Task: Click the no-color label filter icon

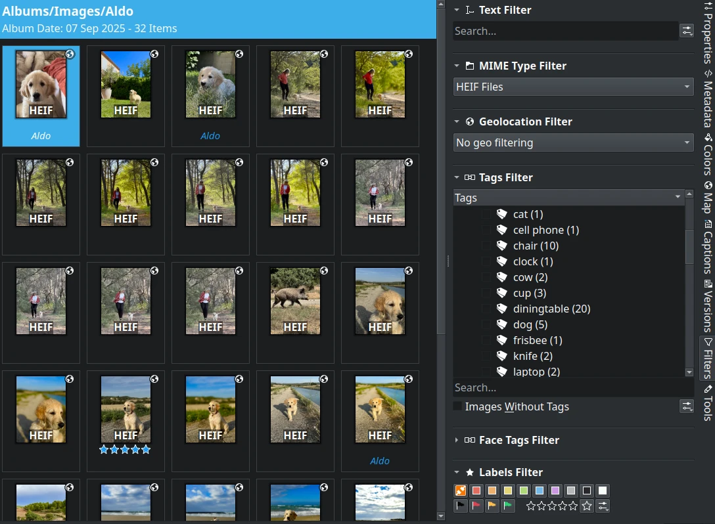Action: coord(460,490)
